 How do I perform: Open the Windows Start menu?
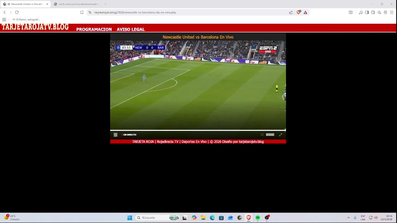tap(130, 218)
